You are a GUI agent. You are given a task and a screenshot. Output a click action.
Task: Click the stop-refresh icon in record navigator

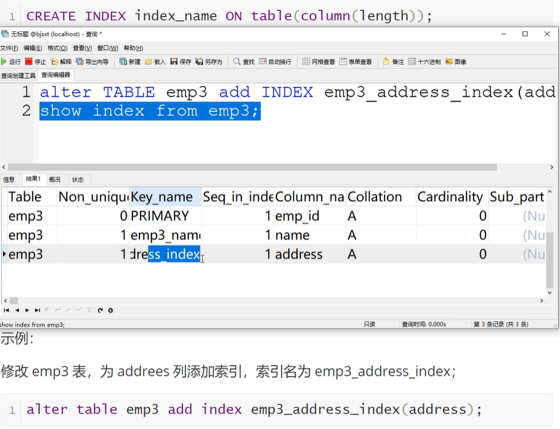110,310
